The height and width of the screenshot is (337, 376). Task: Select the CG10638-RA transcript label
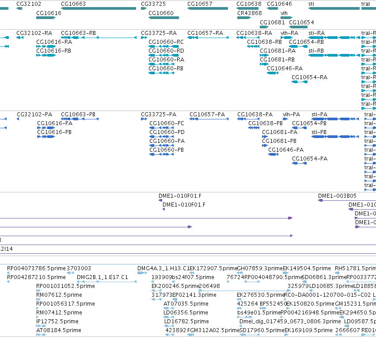(254, 33)
